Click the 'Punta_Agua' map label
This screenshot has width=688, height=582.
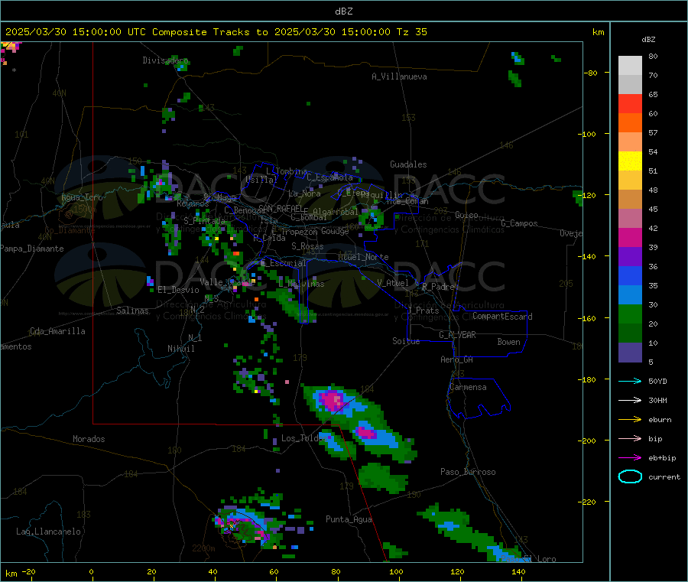[x=349, y=519]
